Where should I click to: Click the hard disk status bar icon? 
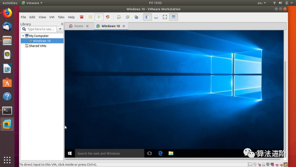point(251,165)
